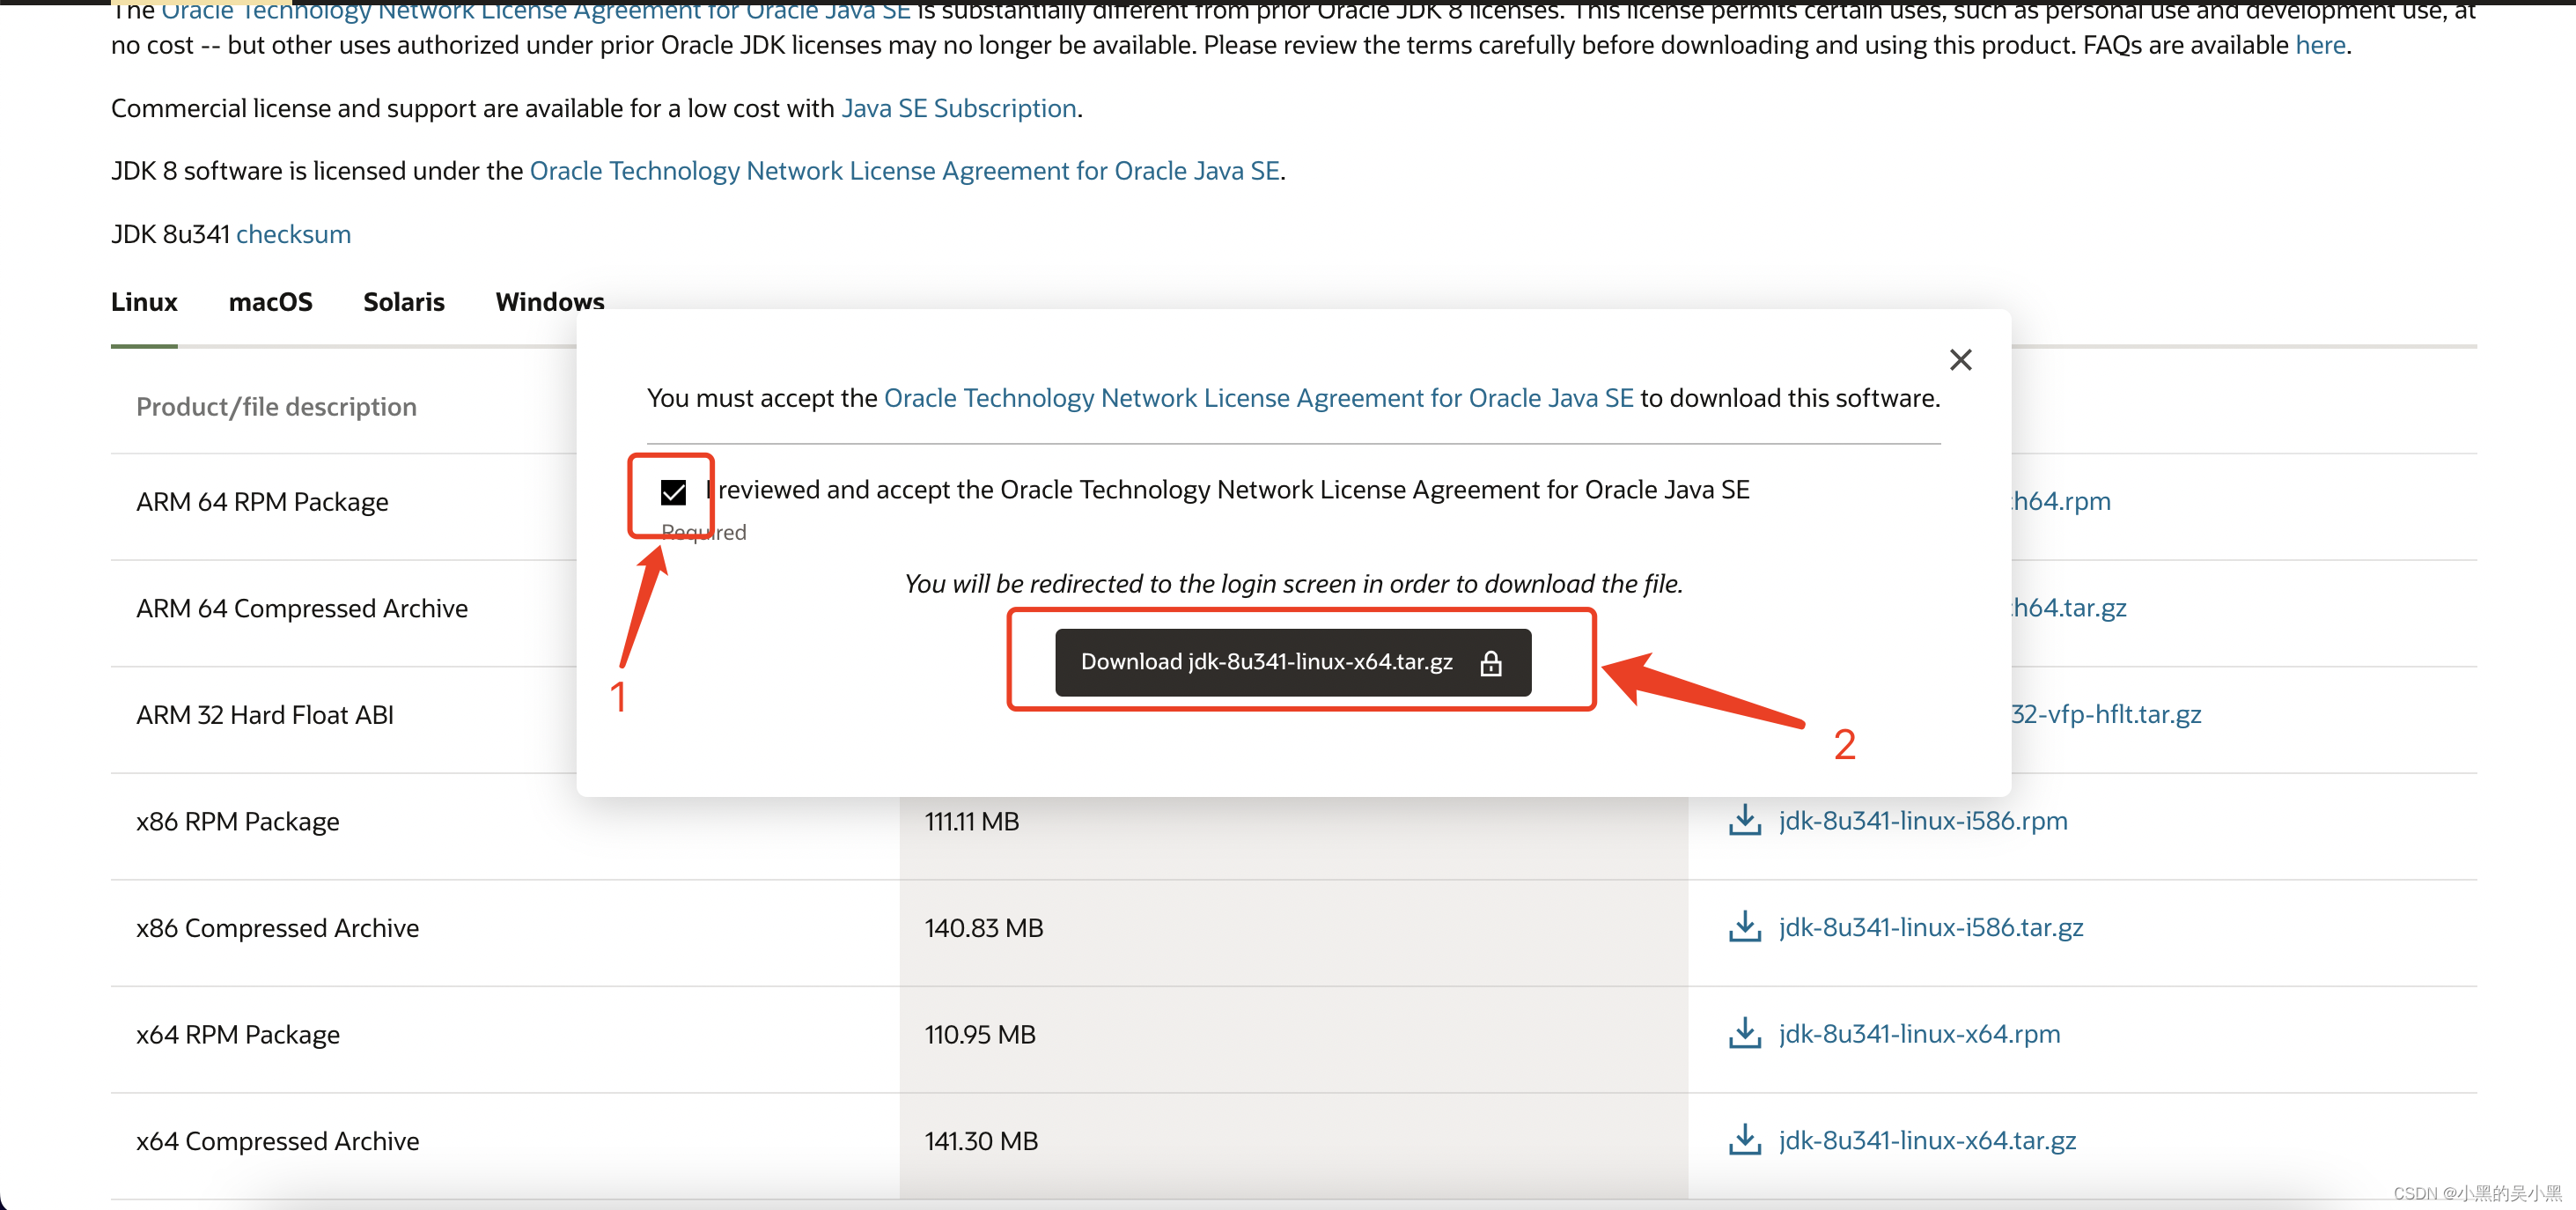
Task: Click jdk-8u341-linux-x64.rpm file link
Action: pyautogui.click(x=1919, y=1033)
